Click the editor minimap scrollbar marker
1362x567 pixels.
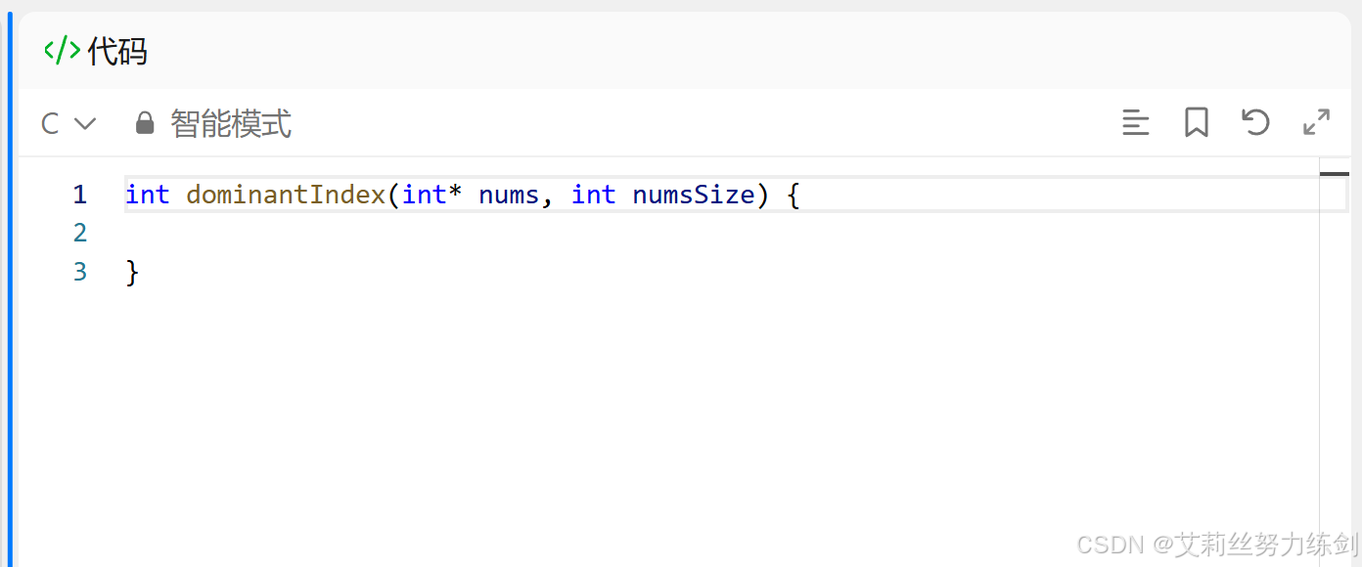[1335, 174]
